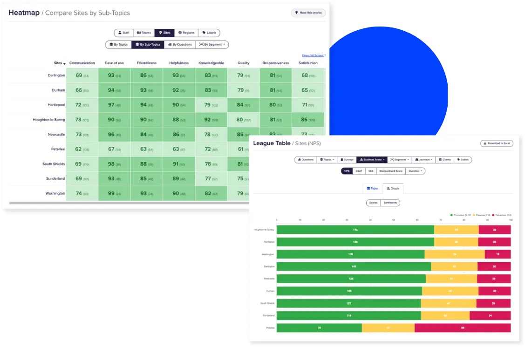This screenshot has height=347, width=525.
Task: Click By Questions bar chart view
Action: 180,44
